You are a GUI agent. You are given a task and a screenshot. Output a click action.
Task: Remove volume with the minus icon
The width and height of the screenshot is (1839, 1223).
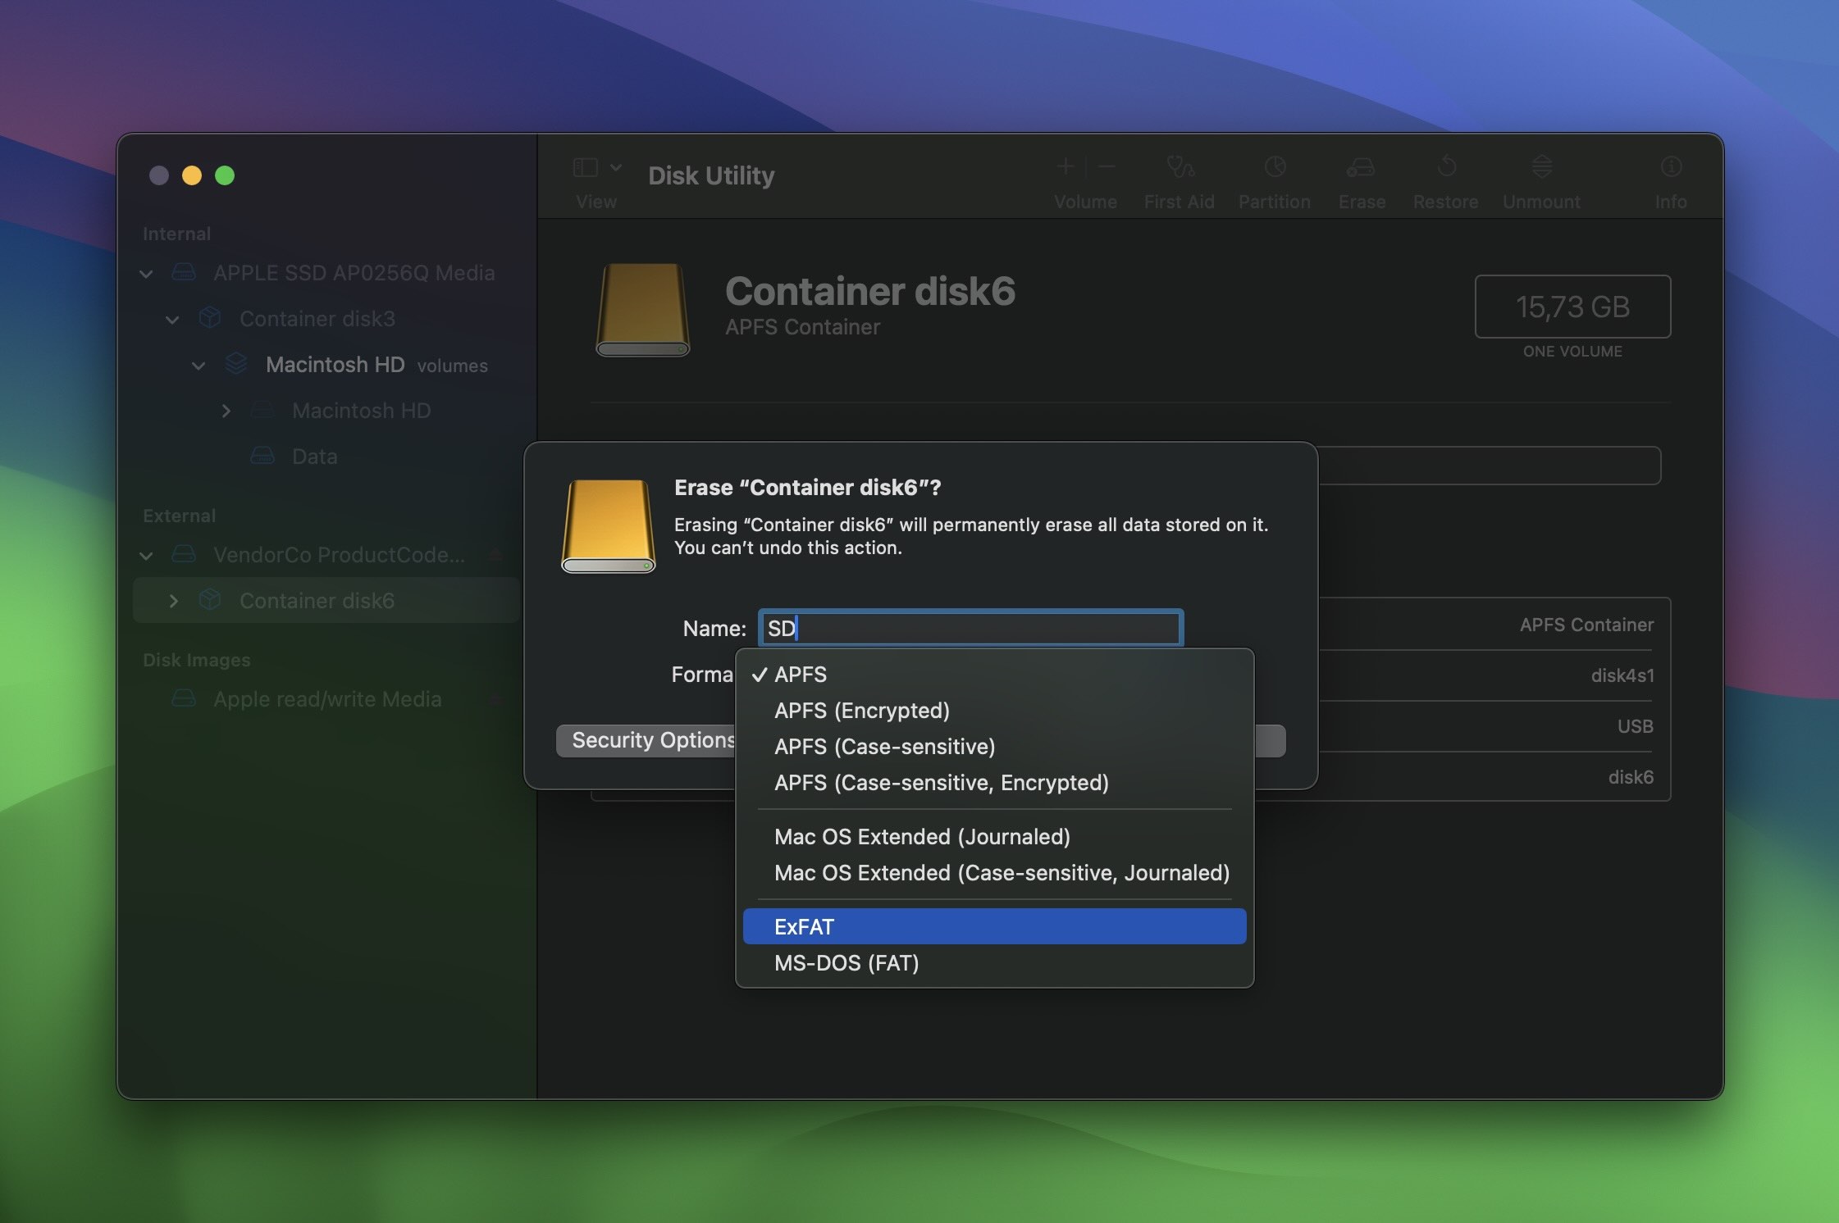point(1107,167)
